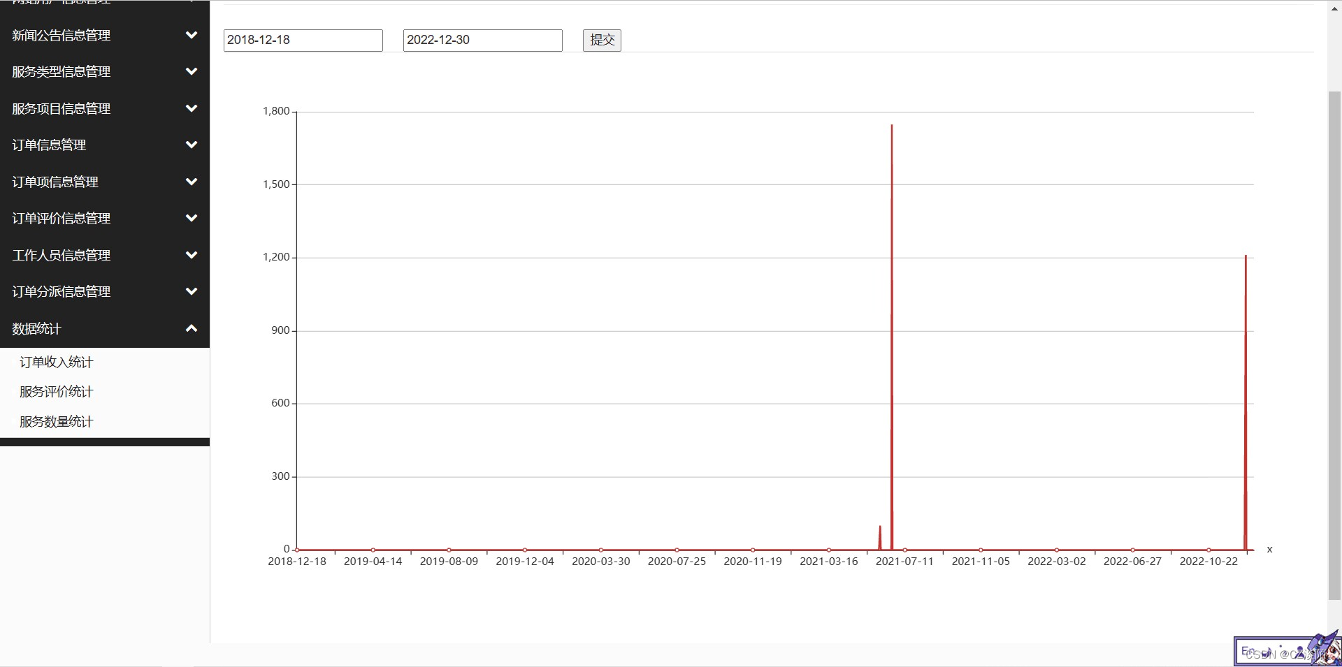This screenshot has height=667, width=1342.
Task: Click the red spike peak near 2022-10-22
Action: 1246,256
